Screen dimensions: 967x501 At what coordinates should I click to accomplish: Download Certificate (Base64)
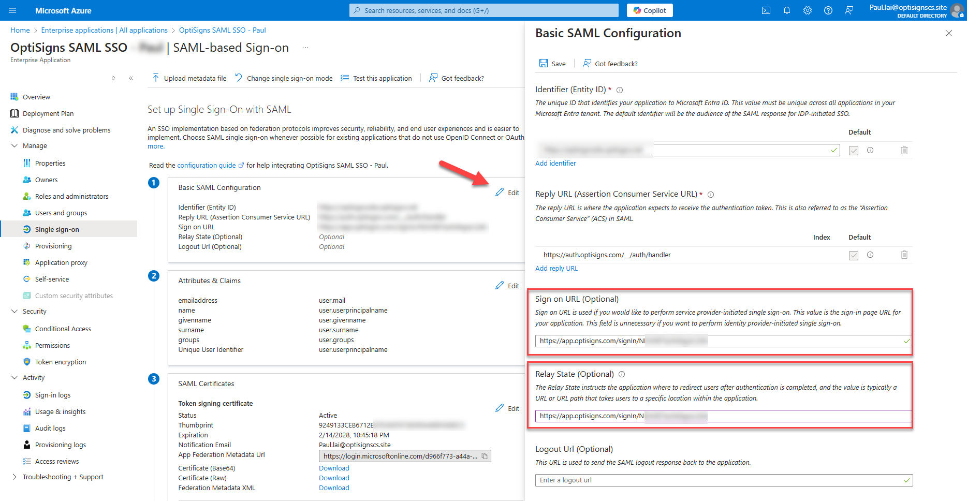[334, 468]
